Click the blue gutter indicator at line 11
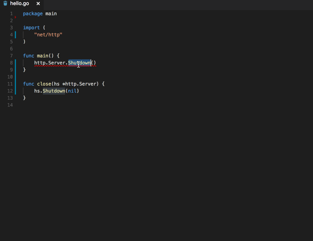Viewport: 313px width, 241px height. tap(15, 84)
